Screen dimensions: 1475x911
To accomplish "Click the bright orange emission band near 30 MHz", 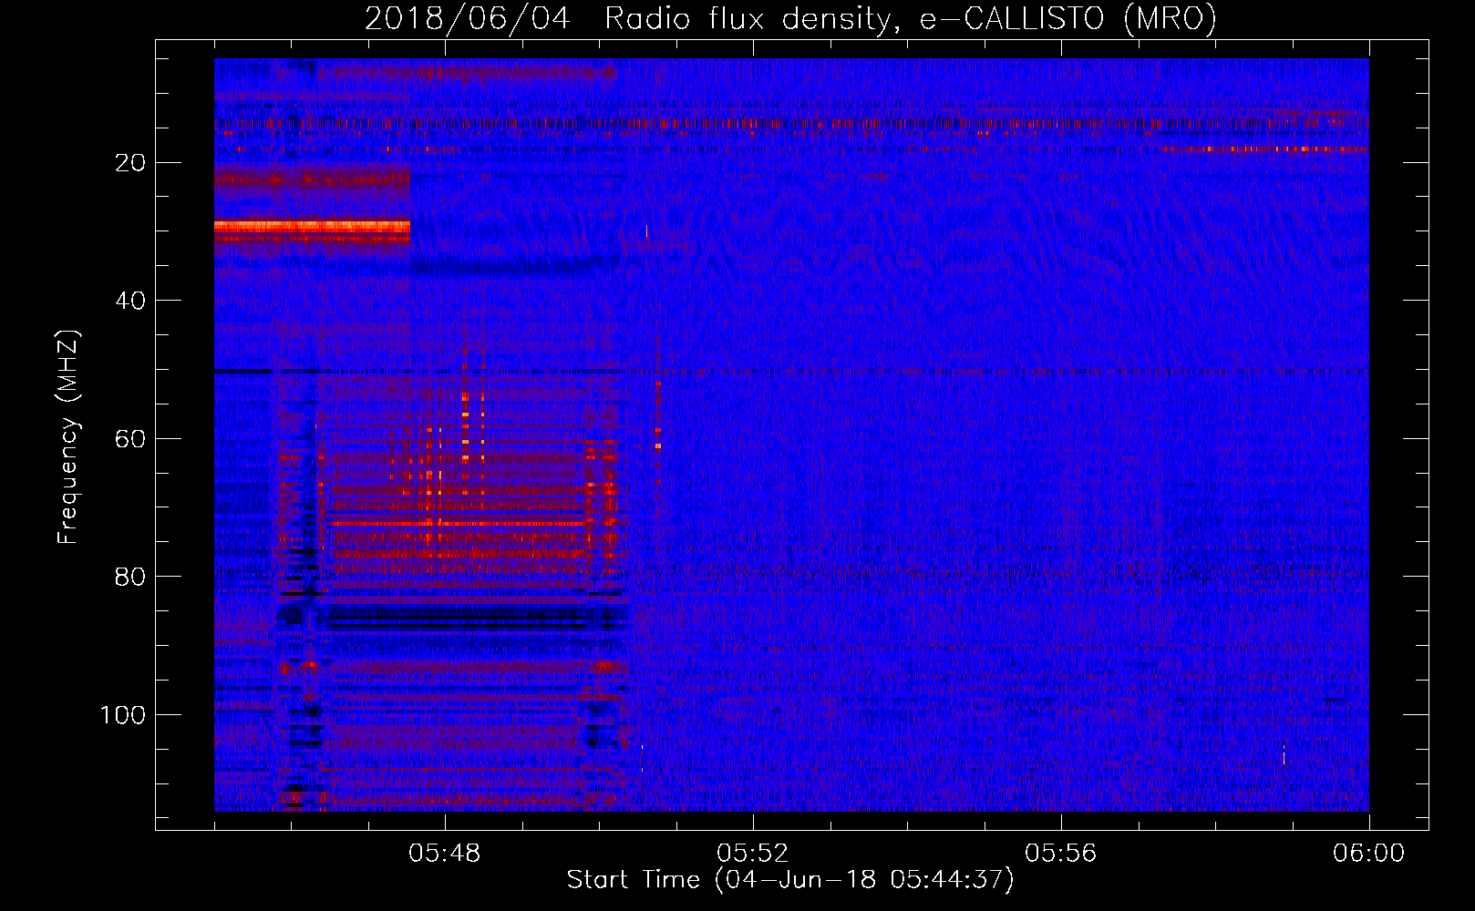I will coord(312,226).
